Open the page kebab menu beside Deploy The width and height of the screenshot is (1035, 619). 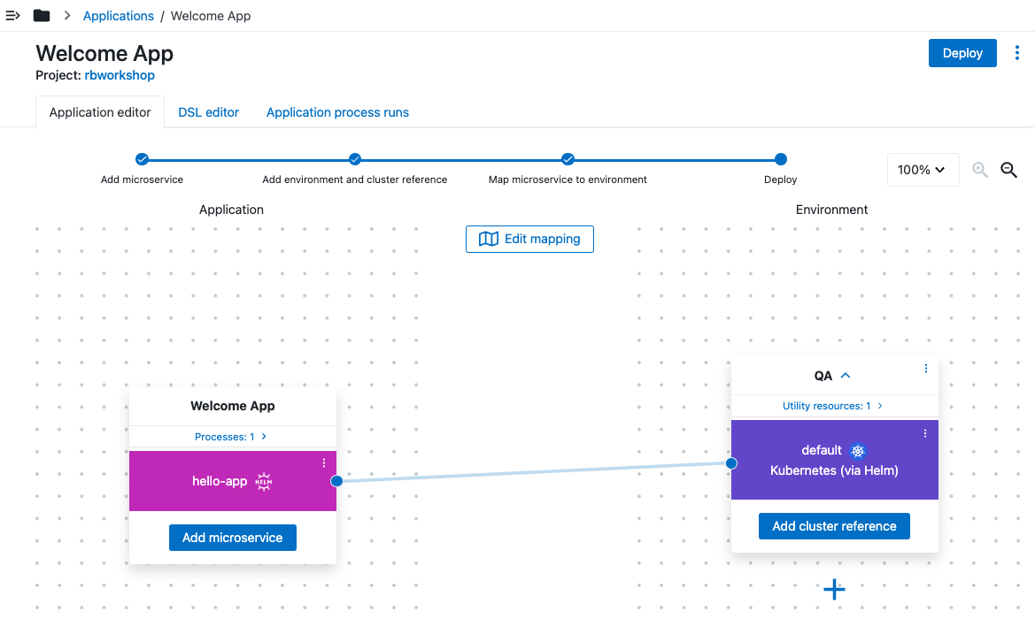click(x=1016, y=53)
